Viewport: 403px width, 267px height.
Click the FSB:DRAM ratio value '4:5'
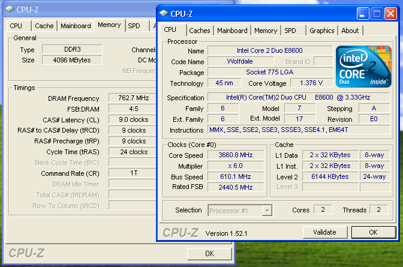point(133,109)
